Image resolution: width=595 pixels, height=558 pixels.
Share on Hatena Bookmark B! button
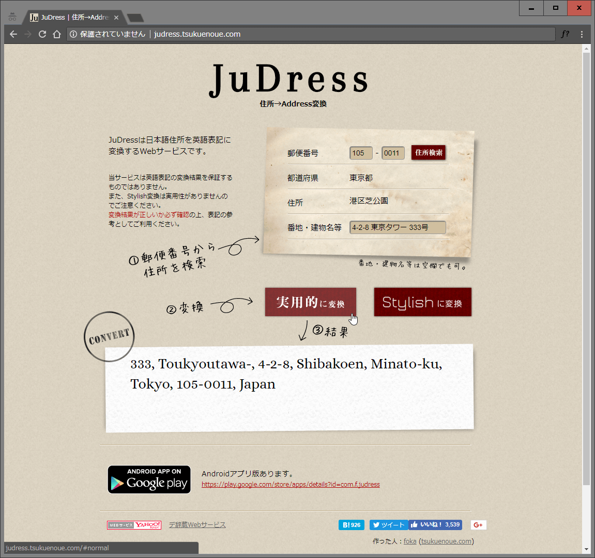352,525
